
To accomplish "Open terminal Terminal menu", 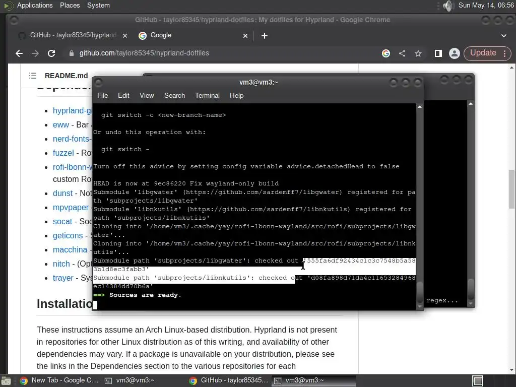I will pyautogui.click(x=207, y=95).
